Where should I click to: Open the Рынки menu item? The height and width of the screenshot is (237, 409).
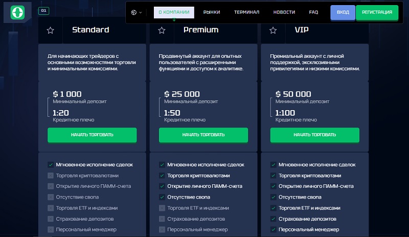coord(212,12)
